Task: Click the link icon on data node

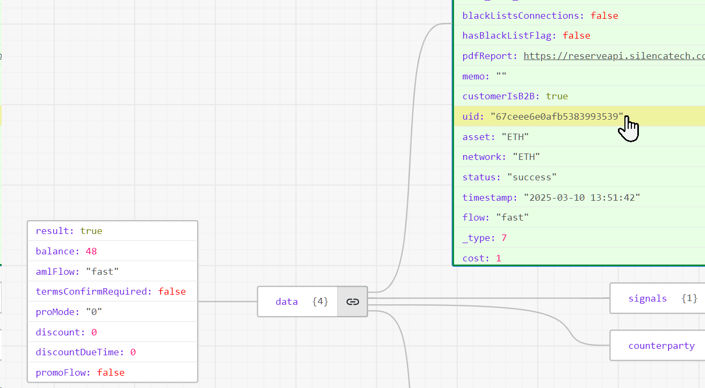Action: point(352,302)
